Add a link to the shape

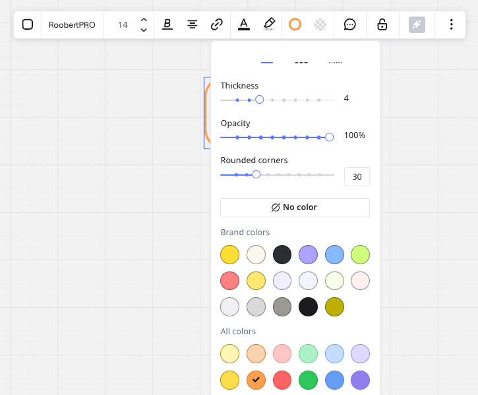point(216,24)
